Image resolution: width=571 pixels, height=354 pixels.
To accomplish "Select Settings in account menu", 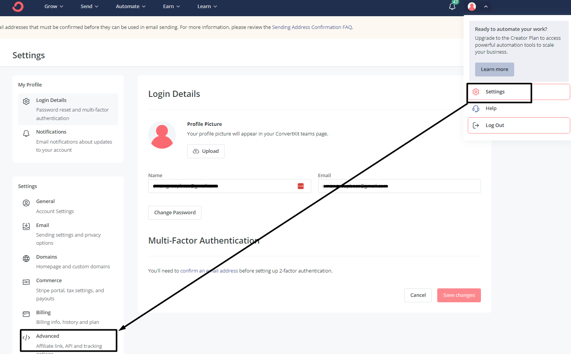I will 519,92.
